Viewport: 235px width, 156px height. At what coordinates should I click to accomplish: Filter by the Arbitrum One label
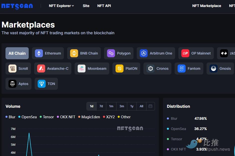pos(161,53)
